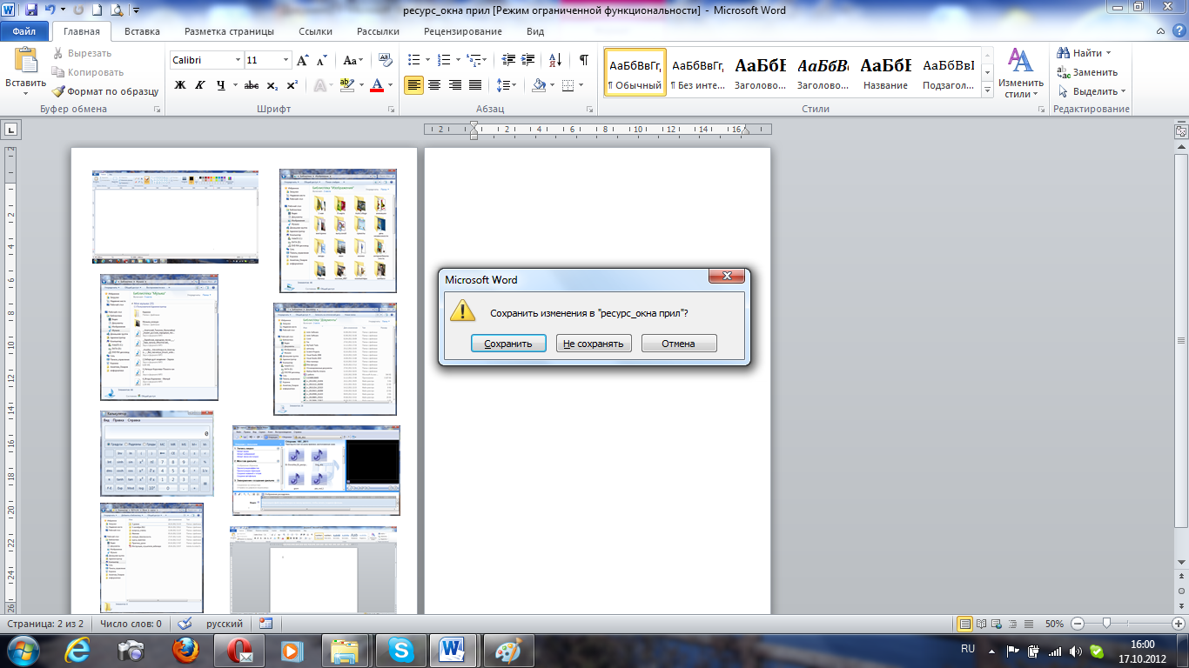
Task: Switch to the Рецензирование tab
Action: (x=463, y=31)
